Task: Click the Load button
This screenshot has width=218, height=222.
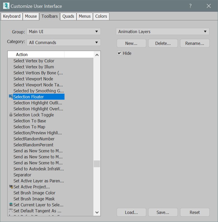Action: click(131, 212)
